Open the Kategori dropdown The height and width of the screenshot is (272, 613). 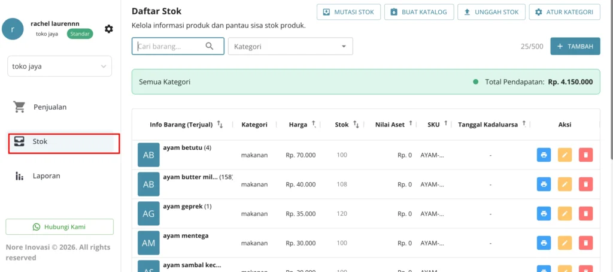tap(290, 46)
